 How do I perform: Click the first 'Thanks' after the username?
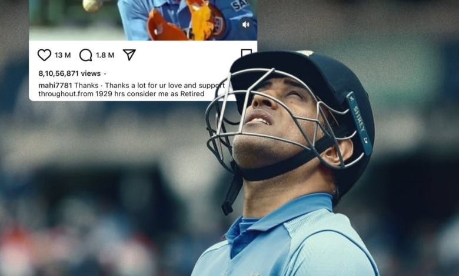click(87, 85)
